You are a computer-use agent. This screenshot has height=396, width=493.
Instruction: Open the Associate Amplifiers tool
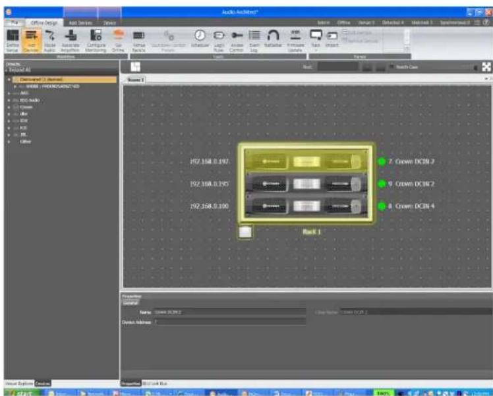tap(71, 41)
